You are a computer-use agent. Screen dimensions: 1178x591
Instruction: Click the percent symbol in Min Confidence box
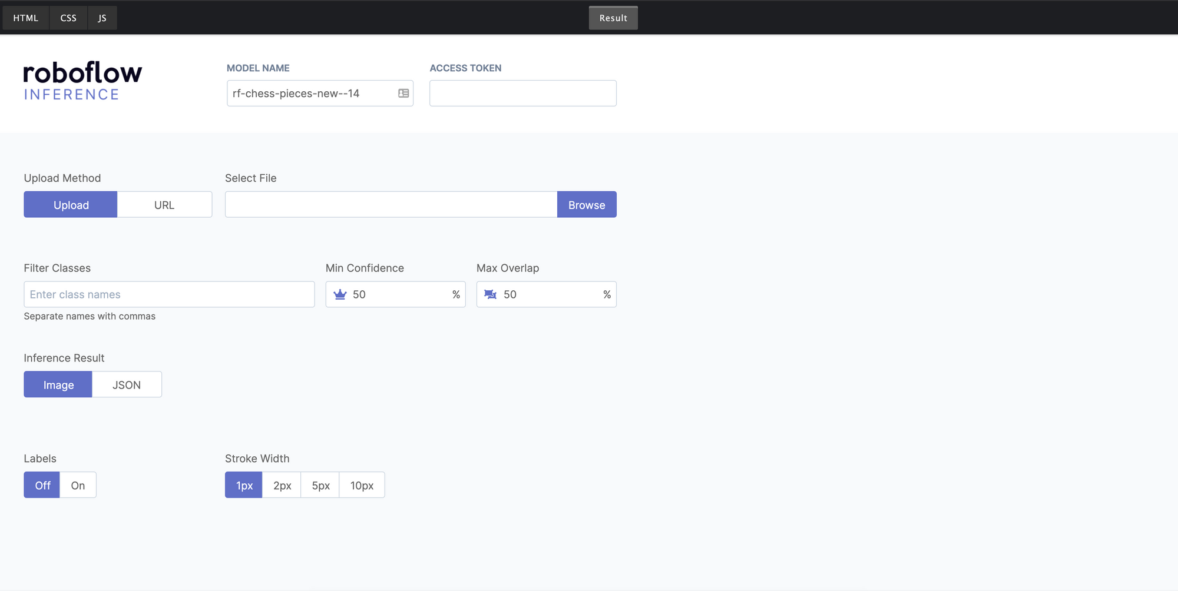point(456,294)
